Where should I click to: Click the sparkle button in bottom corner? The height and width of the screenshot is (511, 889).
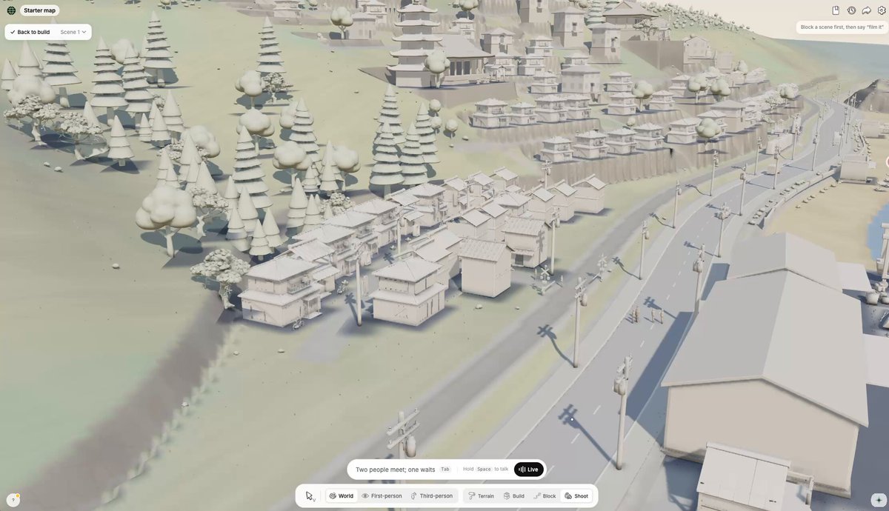(x=879, y=501)
